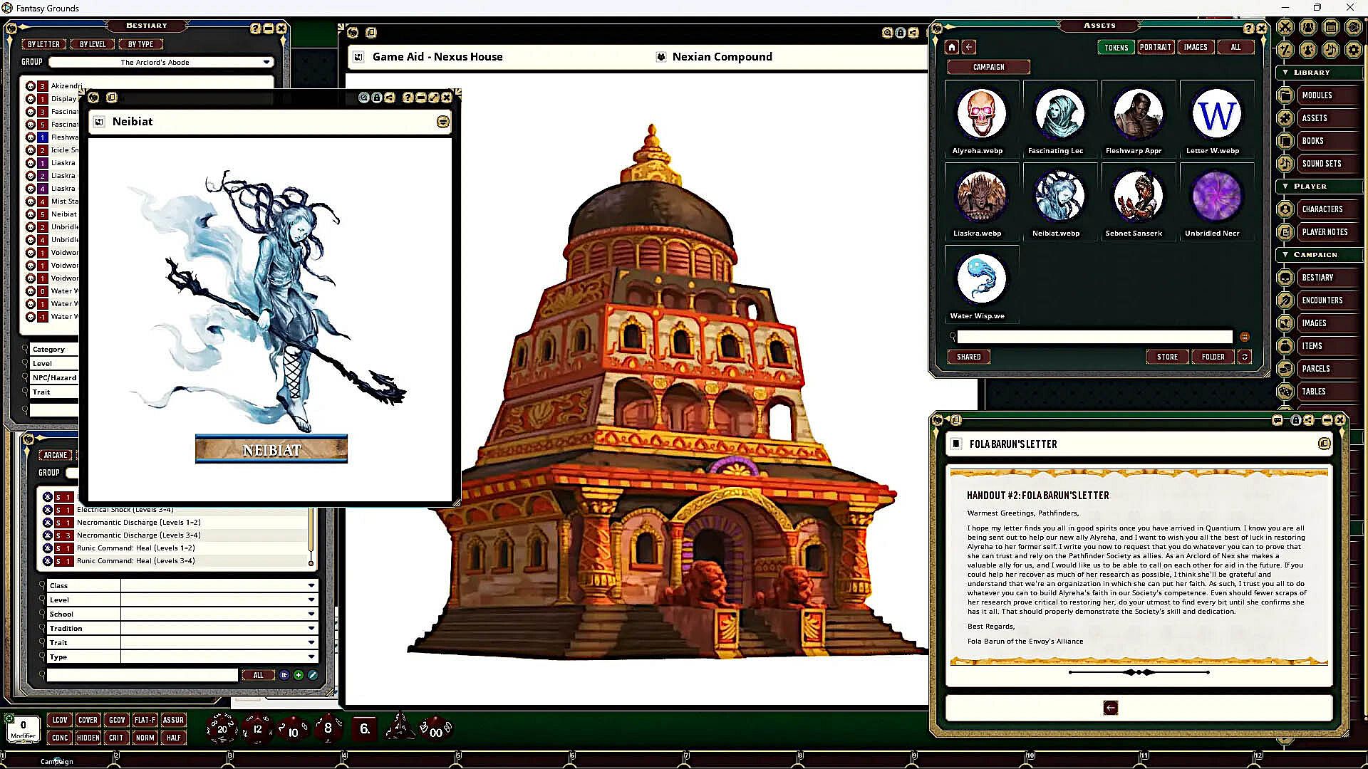Click the green add icon in spells window
The width and height of the screenshot is (1368, 769).
(299, 675)
